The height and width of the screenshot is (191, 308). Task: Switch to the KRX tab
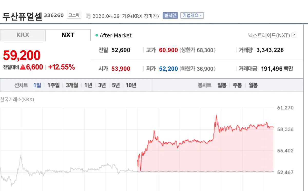tap(23, 35)
